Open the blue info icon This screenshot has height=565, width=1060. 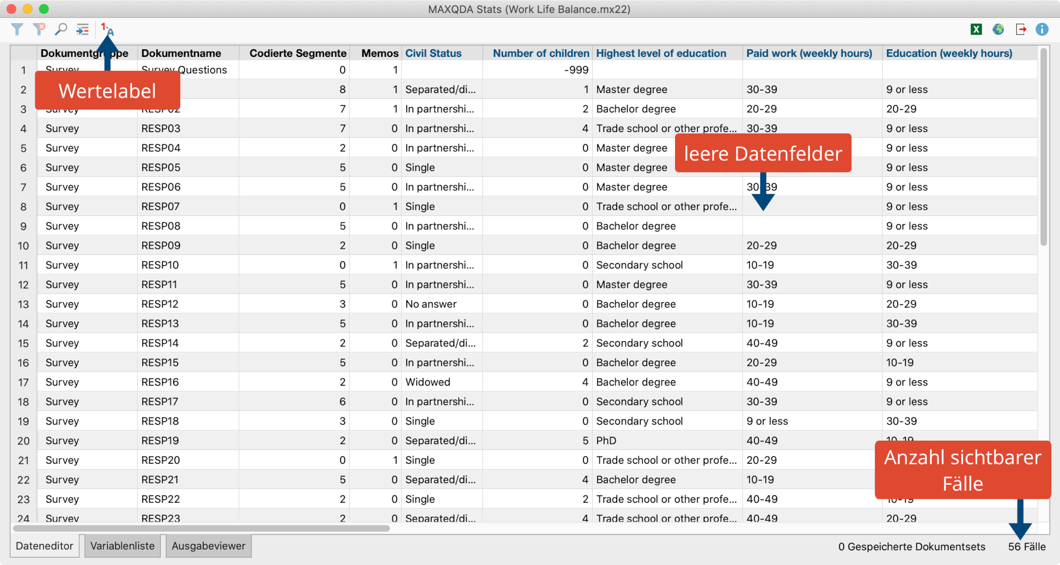point(1042,29)
